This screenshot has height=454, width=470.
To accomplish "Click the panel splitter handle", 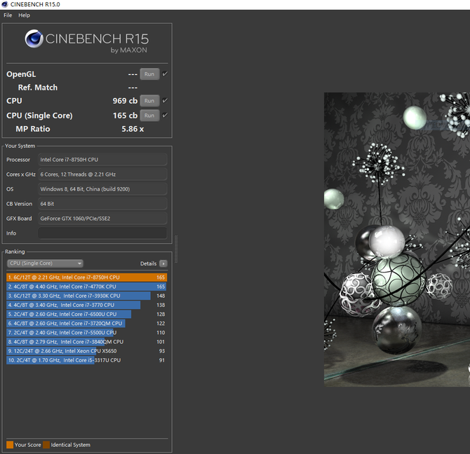I will (176, 249).
